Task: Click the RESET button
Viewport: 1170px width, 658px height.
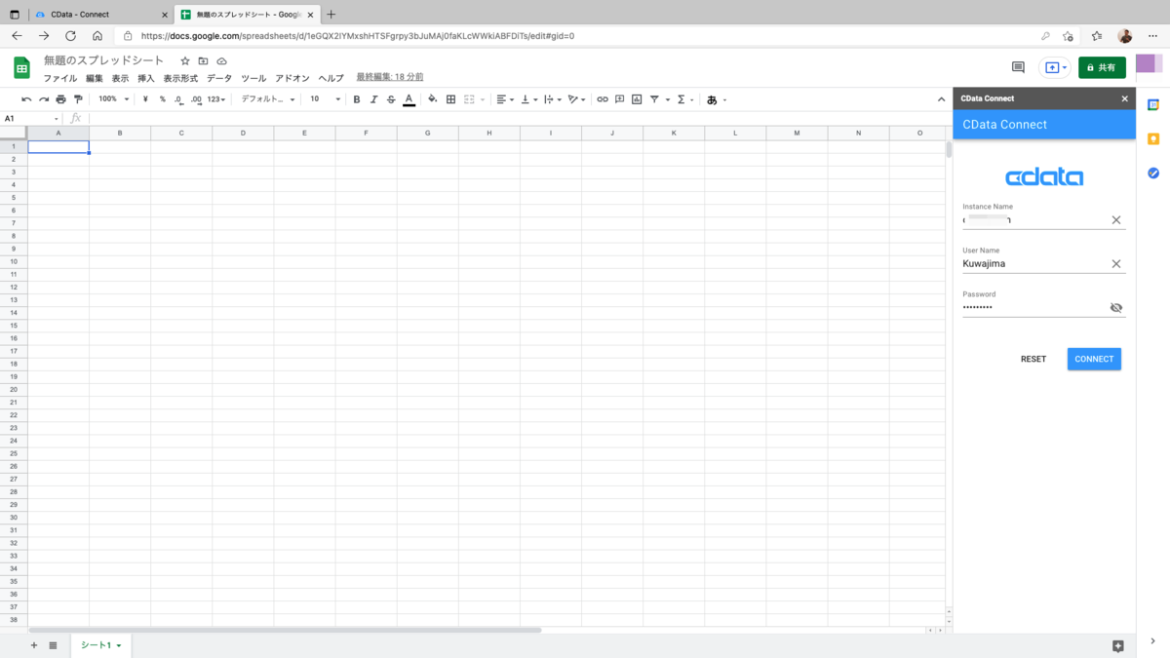Action: (x=1033, y=359)
